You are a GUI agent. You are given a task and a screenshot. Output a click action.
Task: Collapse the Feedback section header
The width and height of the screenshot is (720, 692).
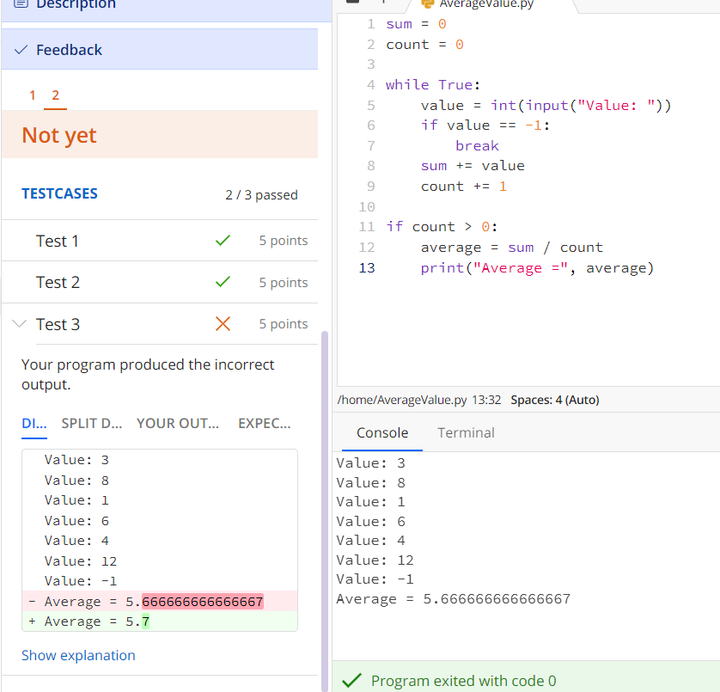(x=159, y=49)
